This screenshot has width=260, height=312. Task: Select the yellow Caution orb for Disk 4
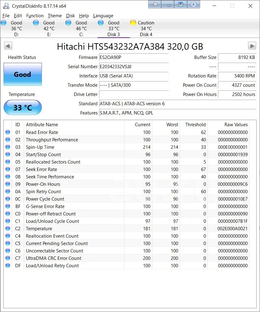[x=133, y=23]
